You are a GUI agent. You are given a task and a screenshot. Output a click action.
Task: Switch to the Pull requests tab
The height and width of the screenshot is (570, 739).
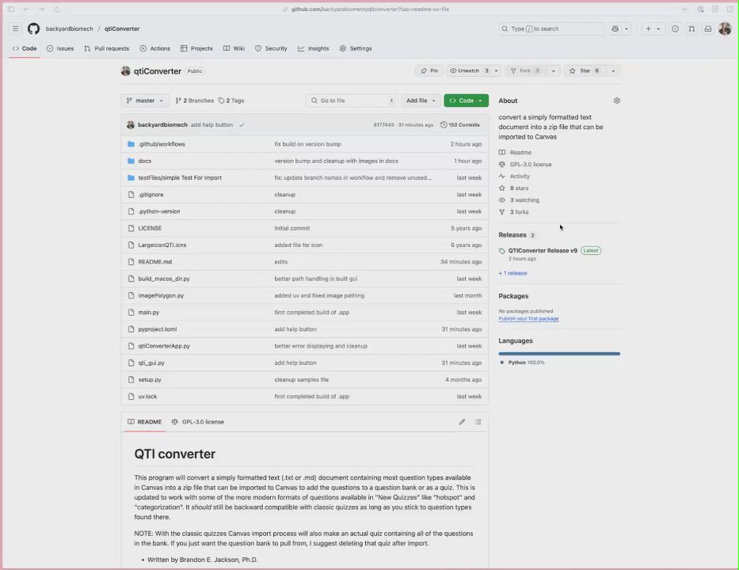(x=106, y=48)
